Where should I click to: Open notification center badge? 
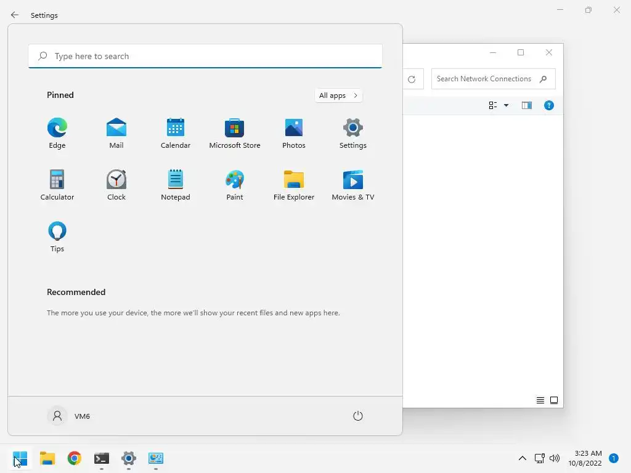(613, 458)
